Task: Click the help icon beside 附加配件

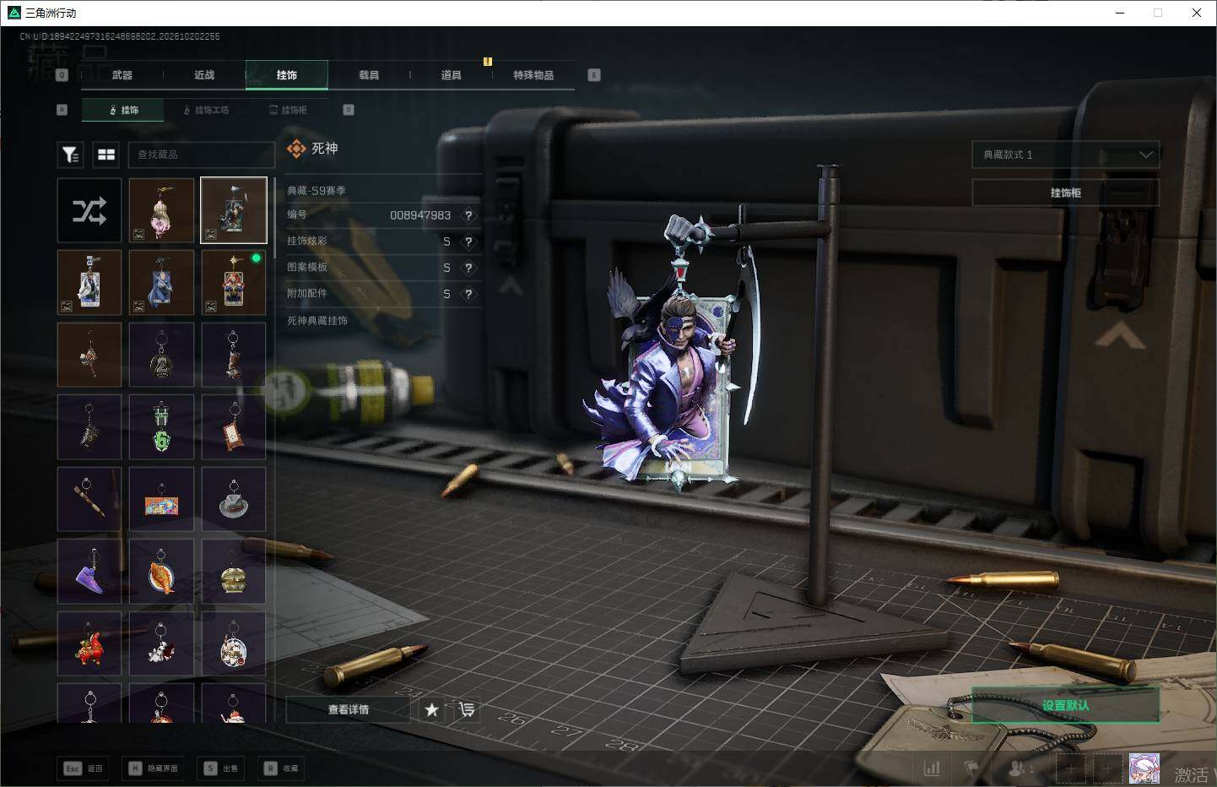Action: coord(468,294)
